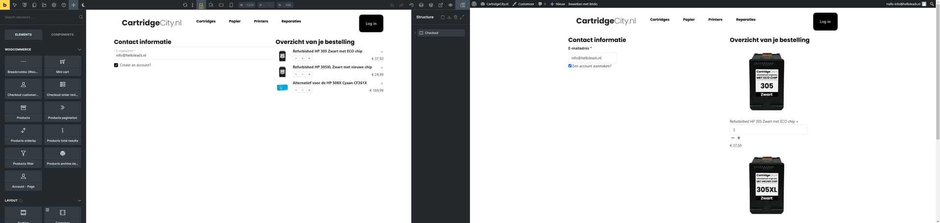Click the Printers menu item in frontend preview
Image resolution: width=940 pixels, height=223 pixels.
point(715,20)
